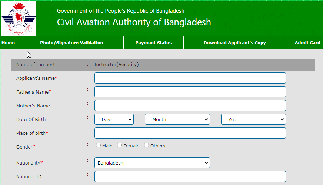Select the Others gender radio button
Image resolution: width=323 pixels, height=185 pixels.
coord(146,145)
